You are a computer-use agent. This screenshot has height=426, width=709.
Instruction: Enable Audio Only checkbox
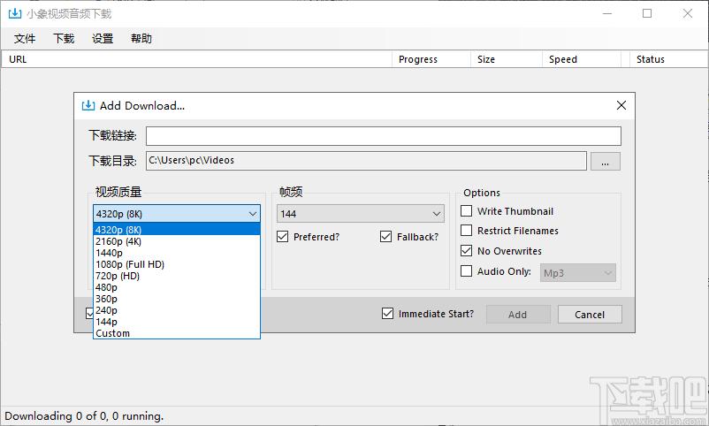point(466,270)
